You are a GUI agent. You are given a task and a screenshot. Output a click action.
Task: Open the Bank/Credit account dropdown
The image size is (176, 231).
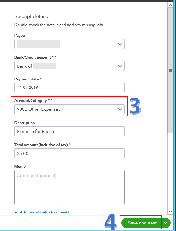[70, 66]
